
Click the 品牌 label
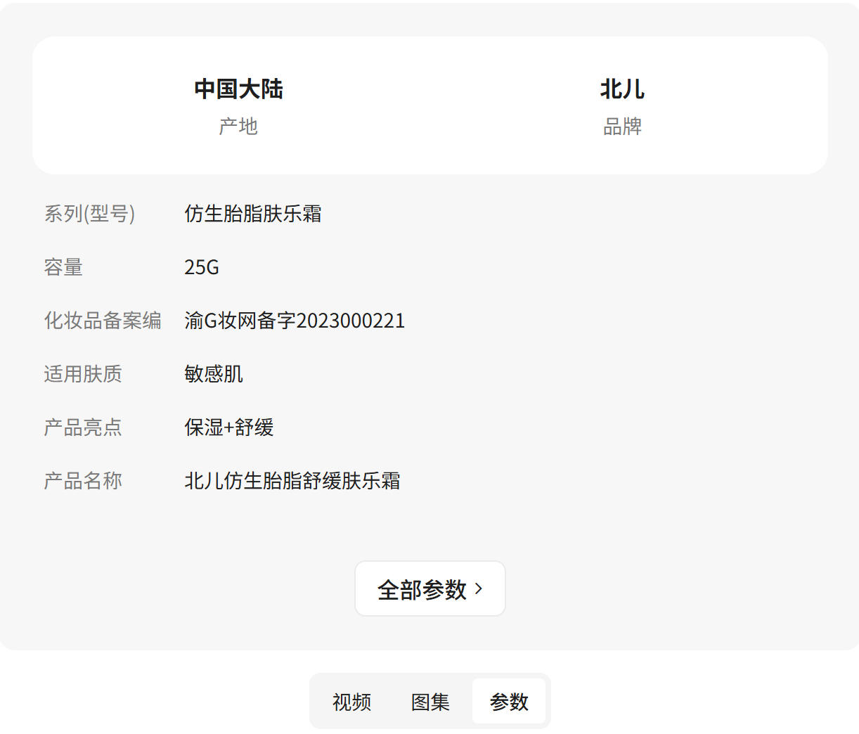point(622,127)
